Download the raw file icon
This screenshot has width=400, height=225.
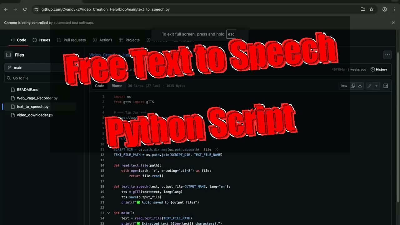(360, 86)
